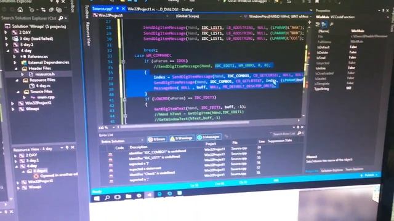Sort error list by Line column
Viewport: 394px width, 221px height.
(262, 142)
